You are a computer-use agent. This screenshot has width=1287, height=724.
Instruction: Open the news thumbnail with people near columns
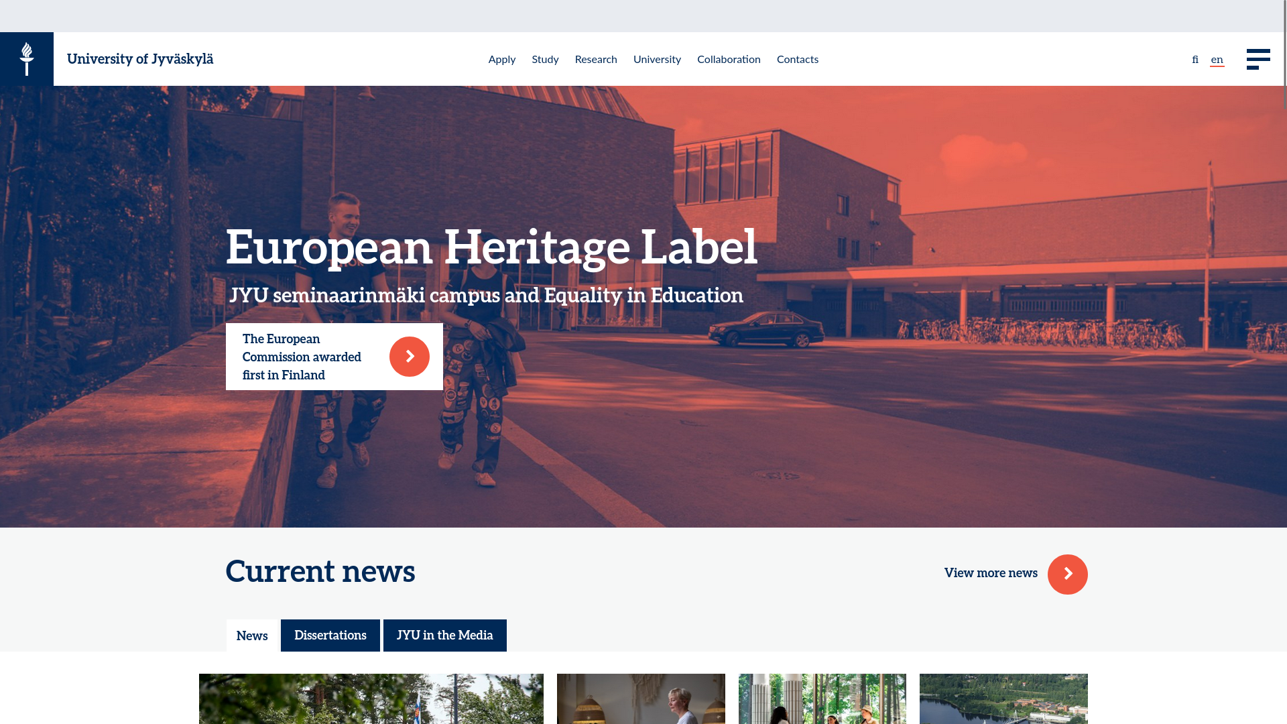click(822, 699)
